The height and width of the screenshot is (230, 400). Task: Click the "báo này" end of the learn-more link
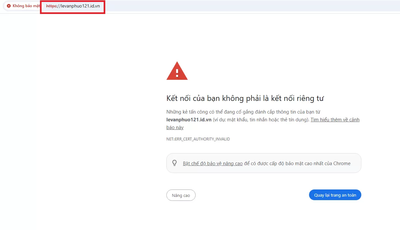pyautogui.click(x=175, y=127)
